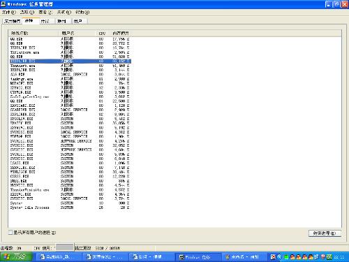Open the 帮助(H) menu
This screenshot has width=349, height=262.
(82, 12)
